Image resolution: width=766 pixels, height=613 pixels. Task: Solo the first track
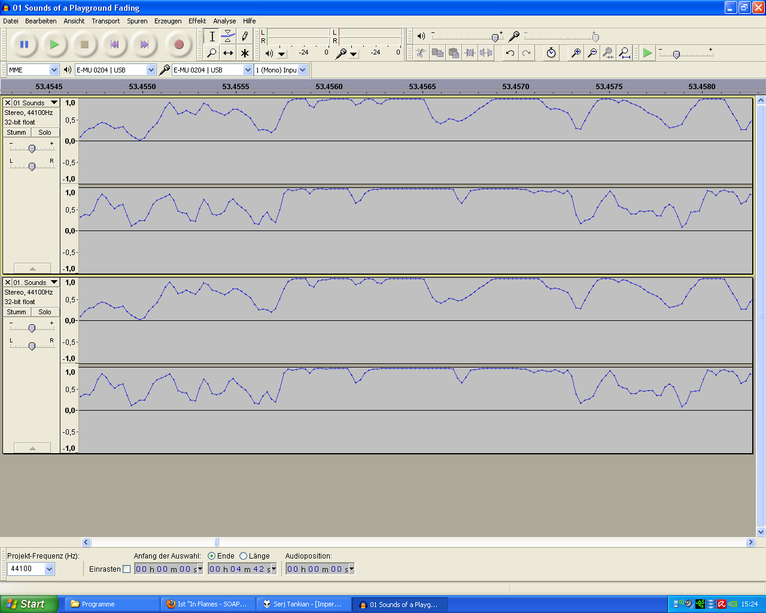click(45, 132)
